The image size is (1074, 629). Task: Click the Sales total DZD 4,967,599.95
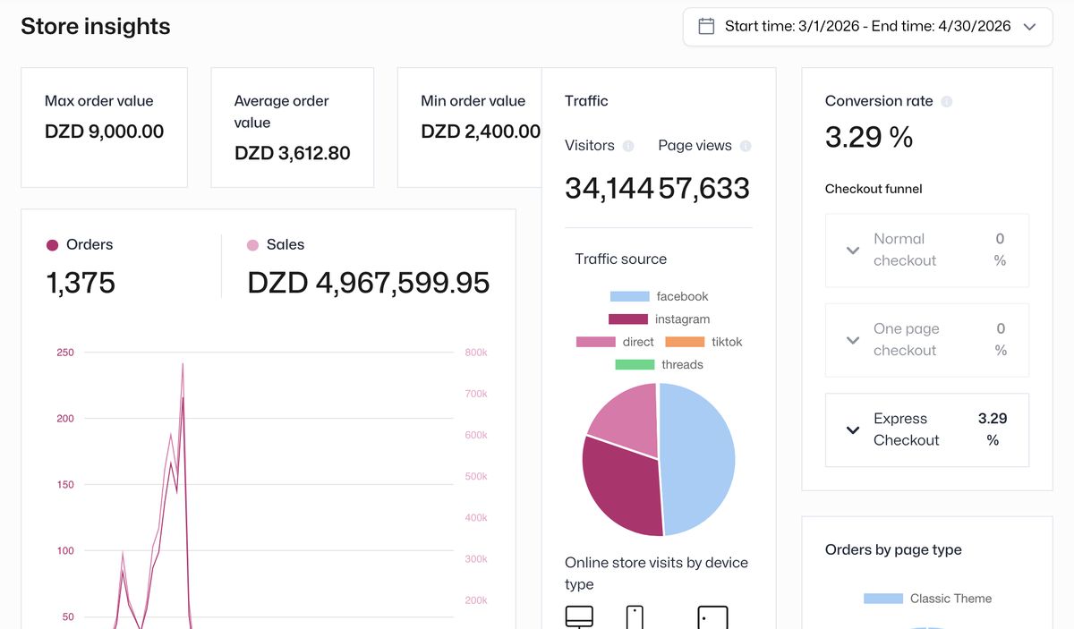tap(369, 283)
